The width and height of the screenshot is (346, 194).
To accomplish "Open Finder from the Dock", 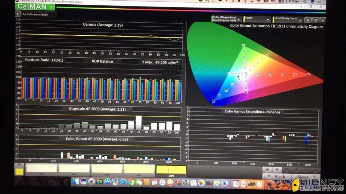I will (x=76, y=182).
